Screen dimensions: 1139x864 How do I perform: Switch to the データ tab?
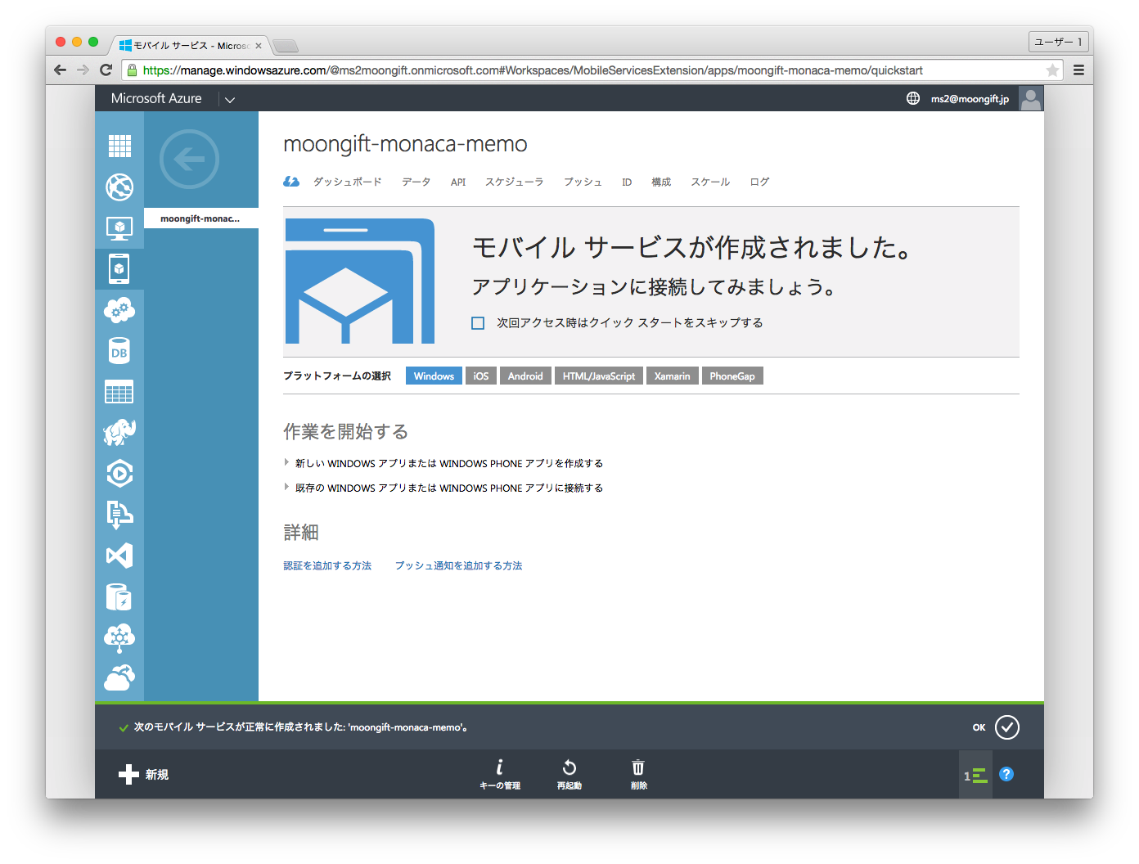416,182
